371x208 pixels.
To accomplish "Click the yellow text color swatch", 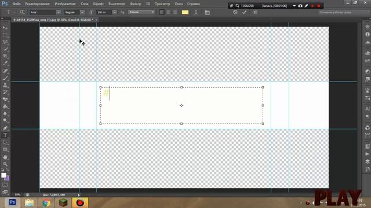I will coord(185,12).
